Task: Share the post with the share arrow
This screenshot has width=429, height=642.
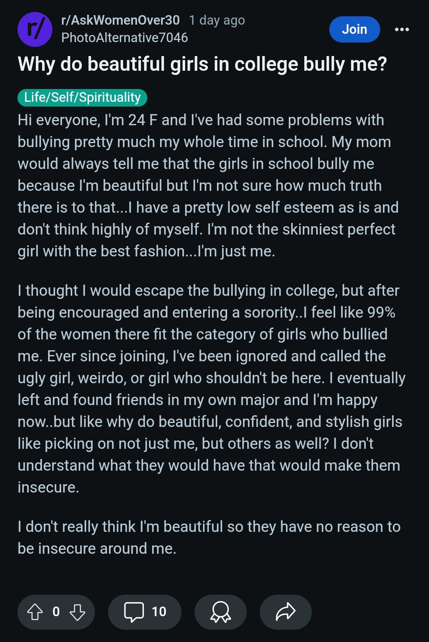Action: point(286,612)
